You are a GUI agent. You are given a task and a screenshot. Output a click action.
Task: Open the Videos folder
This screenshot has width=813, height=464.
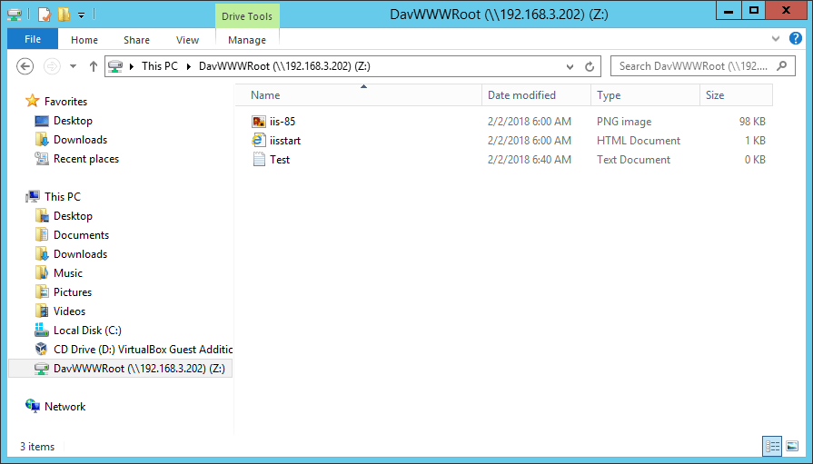click(x=69, y=311)
